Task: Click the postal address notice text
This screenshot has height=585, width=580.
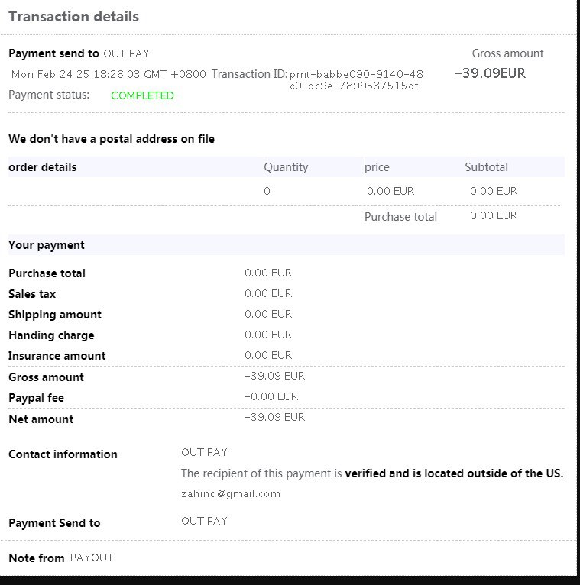Action: click(x=112, y=139)
